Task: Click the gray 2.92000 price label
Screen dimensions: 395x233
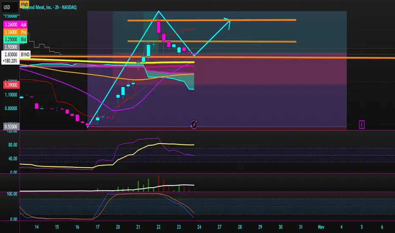Action: pos(11,47)
